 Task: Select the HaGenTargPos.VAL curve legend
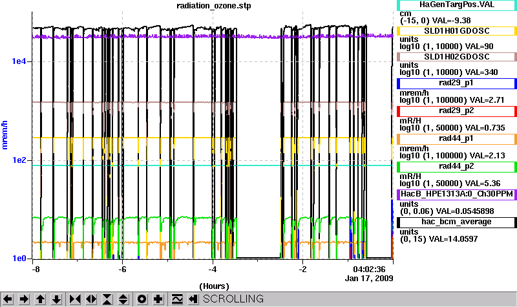(x=457, y=5)
